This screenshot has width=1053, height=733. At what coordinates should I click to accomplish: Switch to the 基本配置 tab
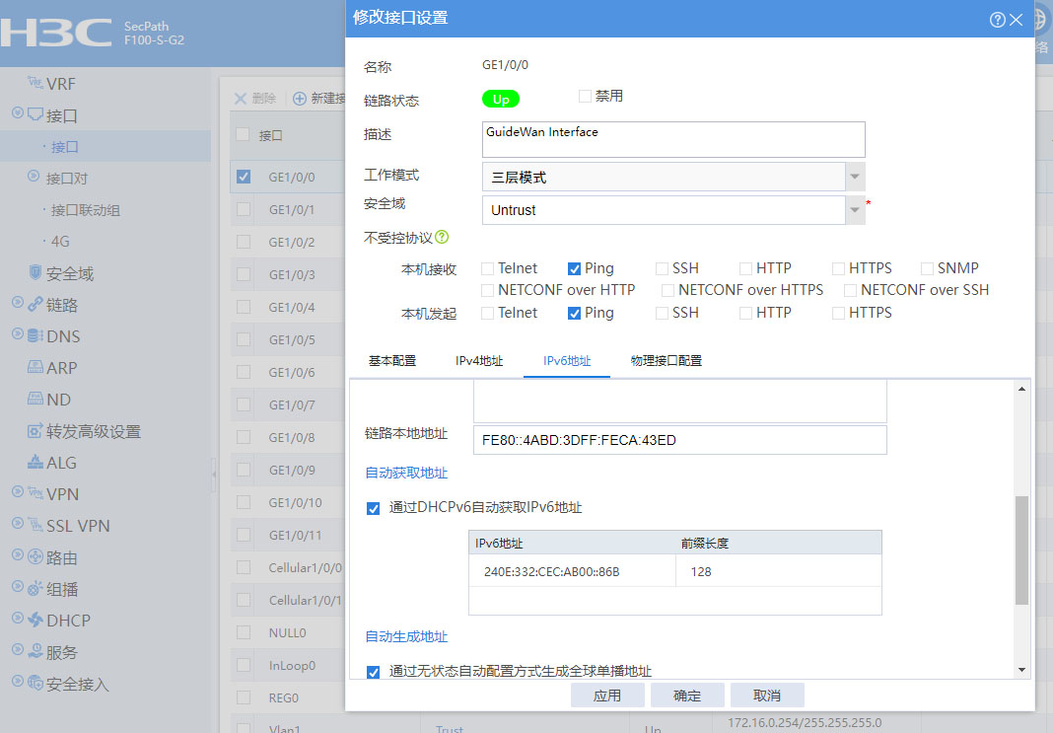[392, 361]
